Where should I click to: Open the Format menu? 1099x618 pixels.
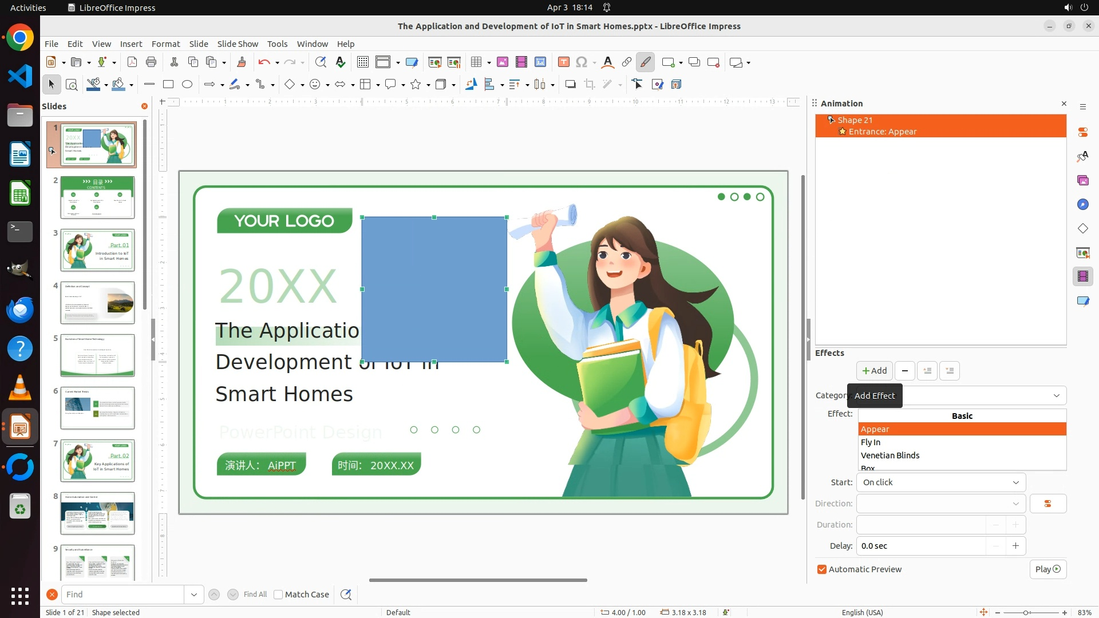coord(165,44)
